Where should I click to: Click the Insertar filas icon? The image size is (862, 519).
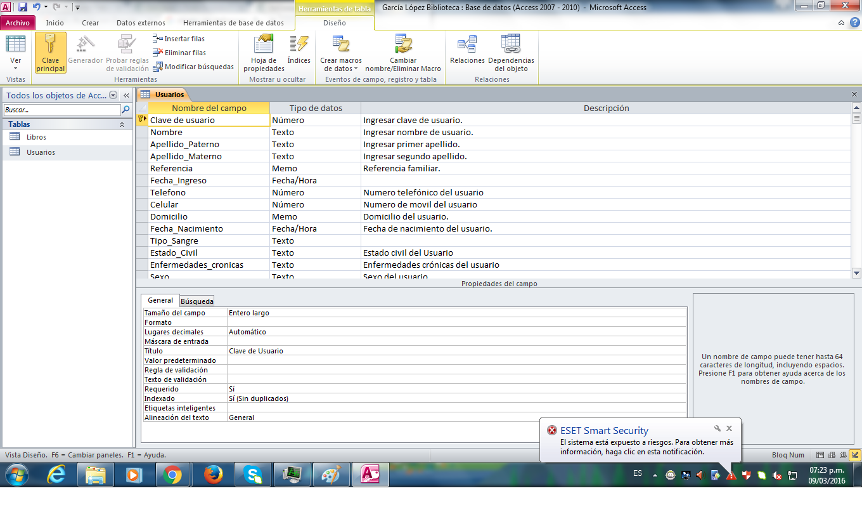pos(158,39)
